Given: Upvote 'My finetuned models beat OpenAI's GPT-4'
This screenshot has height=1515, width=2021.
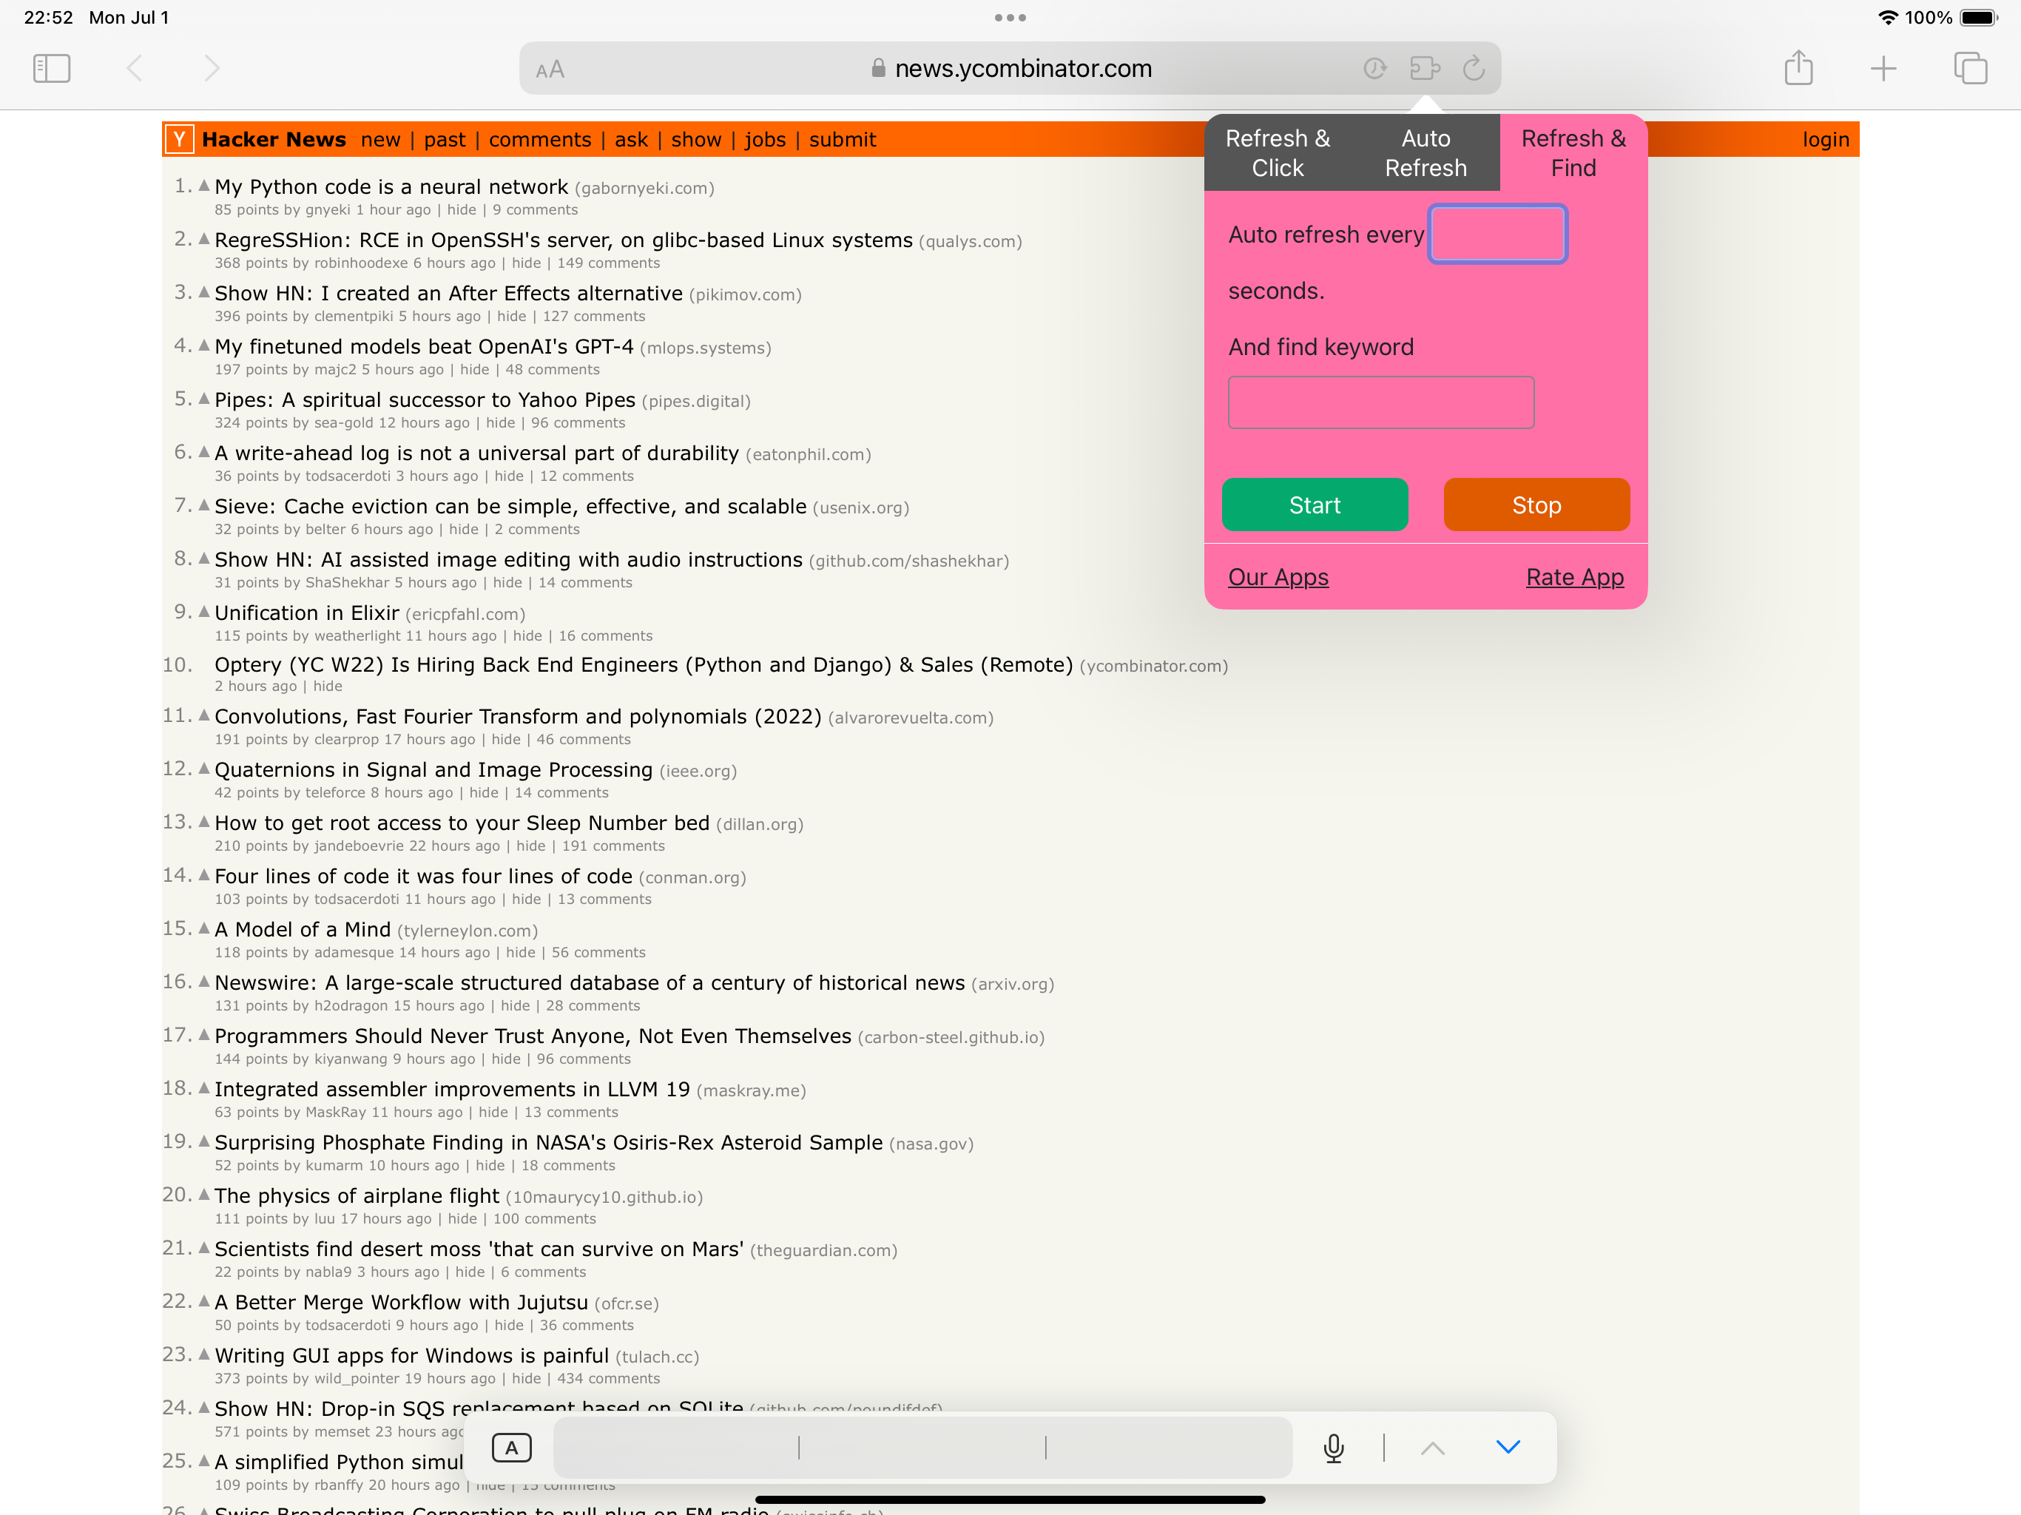Looking at the screenshot, I should 203,345.
